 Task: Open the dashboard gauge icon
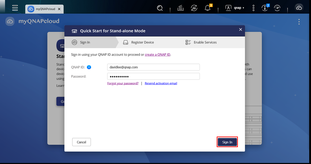[x=277, y=8]
